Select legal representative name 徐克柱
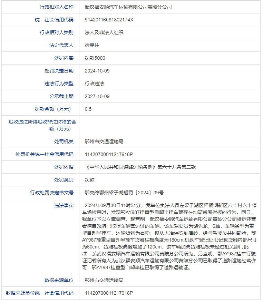263x303 pixels. 92,45
